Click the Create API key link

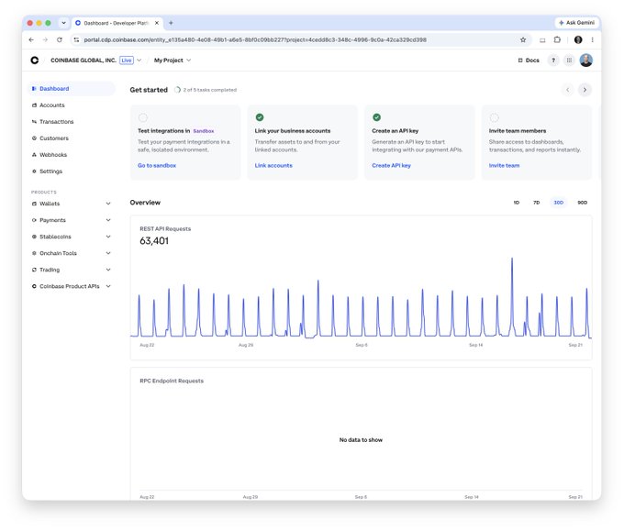pos(391,165)
